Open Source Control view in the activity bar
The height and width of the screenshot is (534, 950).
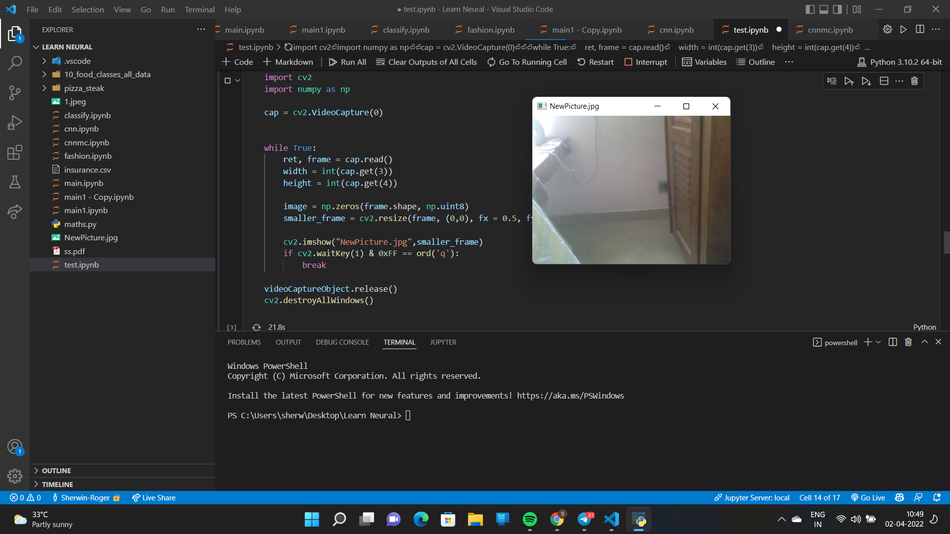15,93
